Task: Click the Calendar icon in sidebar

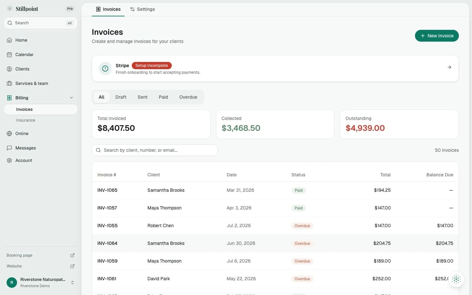Action: (9, 54)
